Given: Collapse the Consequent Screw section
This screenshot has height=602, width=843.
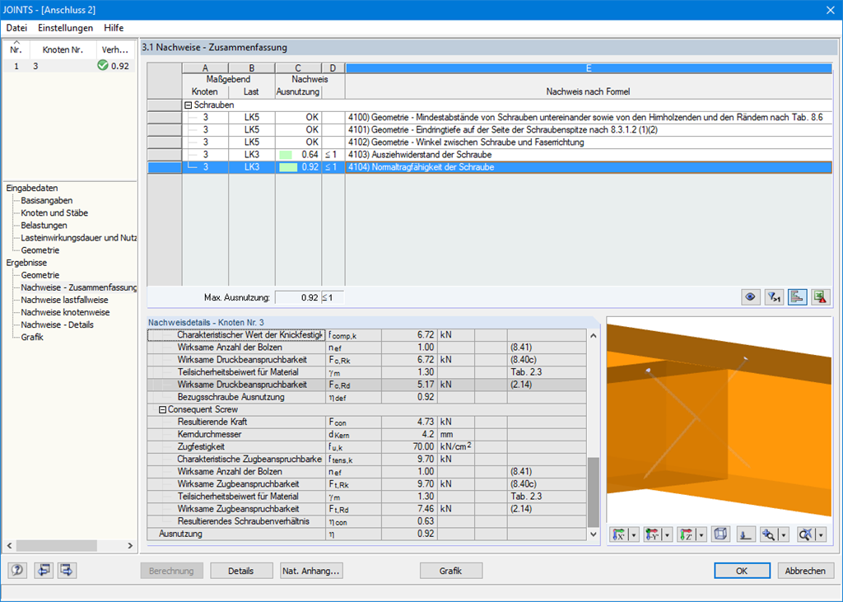Looking at the screenshot, I should pos(162,409).
